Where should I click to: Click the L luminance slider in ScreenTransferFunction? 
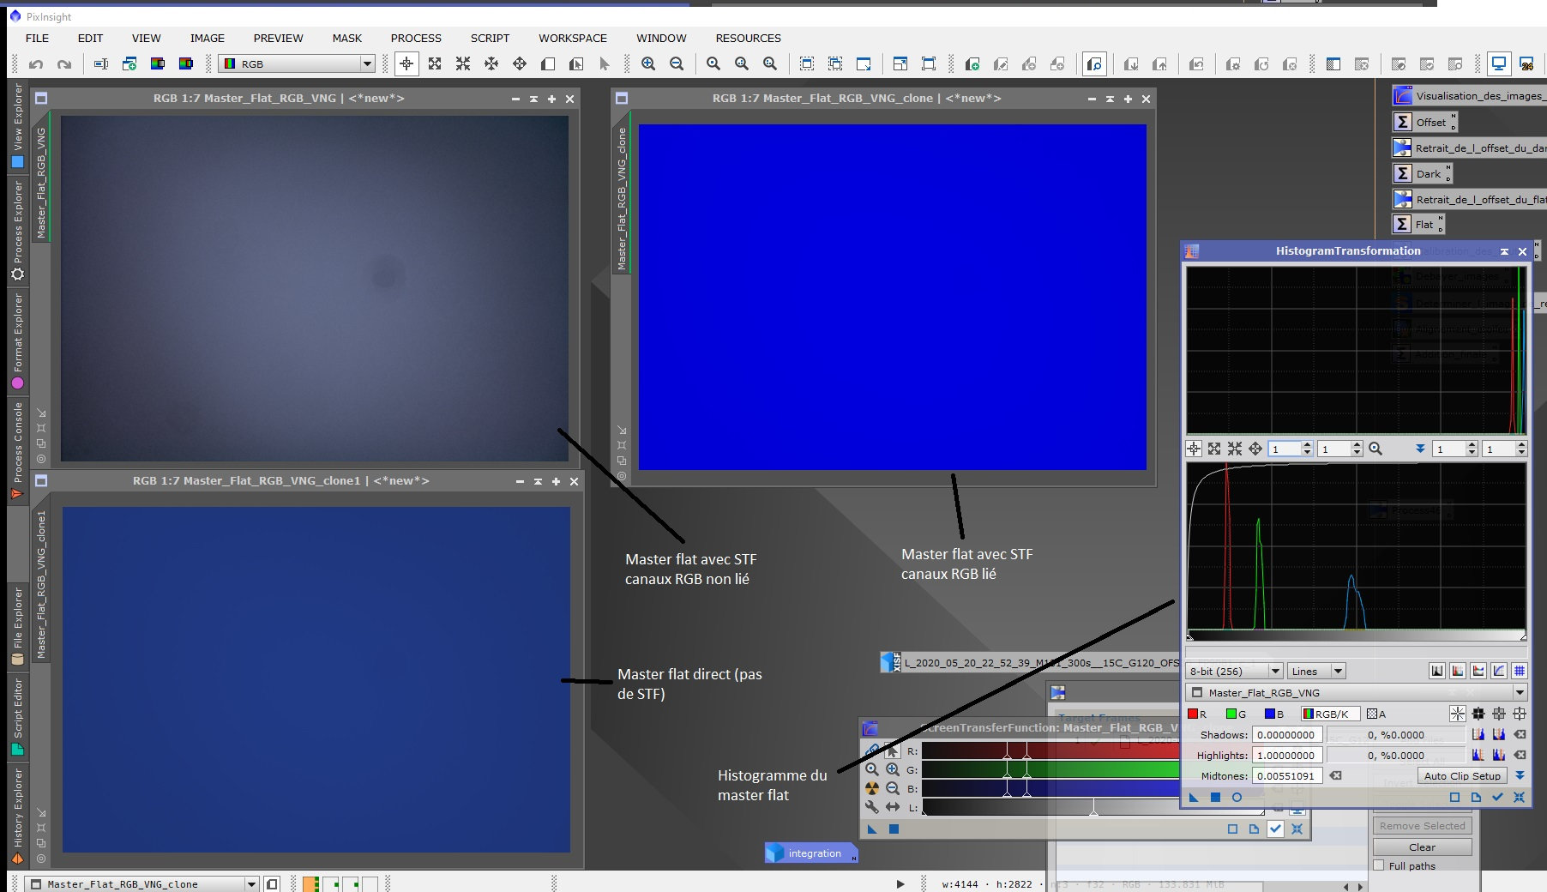[1093, 807]
